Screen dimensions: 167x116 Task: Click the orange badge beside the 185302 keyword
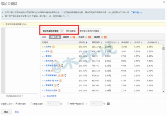click(x=59, y=91)
